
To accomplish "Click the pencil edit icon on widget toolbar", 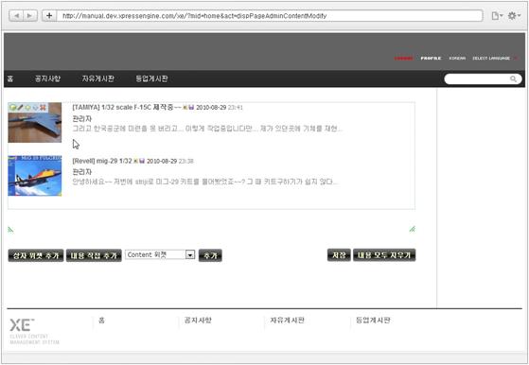I will [x=20, y=107].
